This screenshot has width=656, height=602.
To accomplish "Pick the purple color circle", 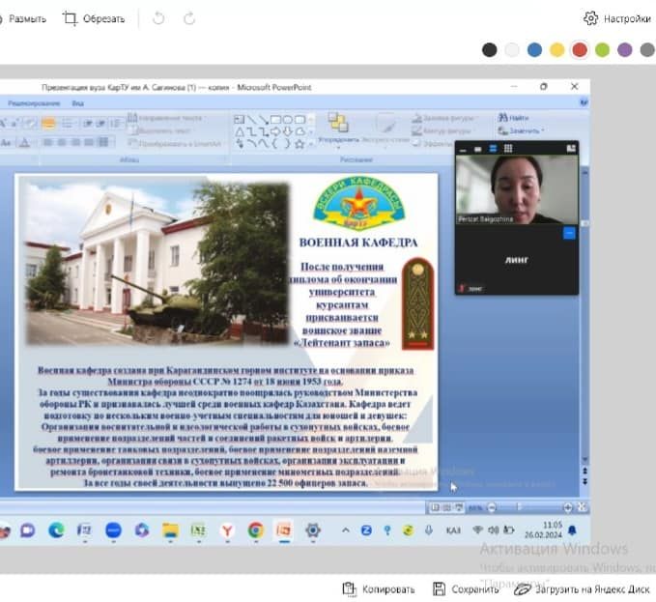I will pos(625,50).
